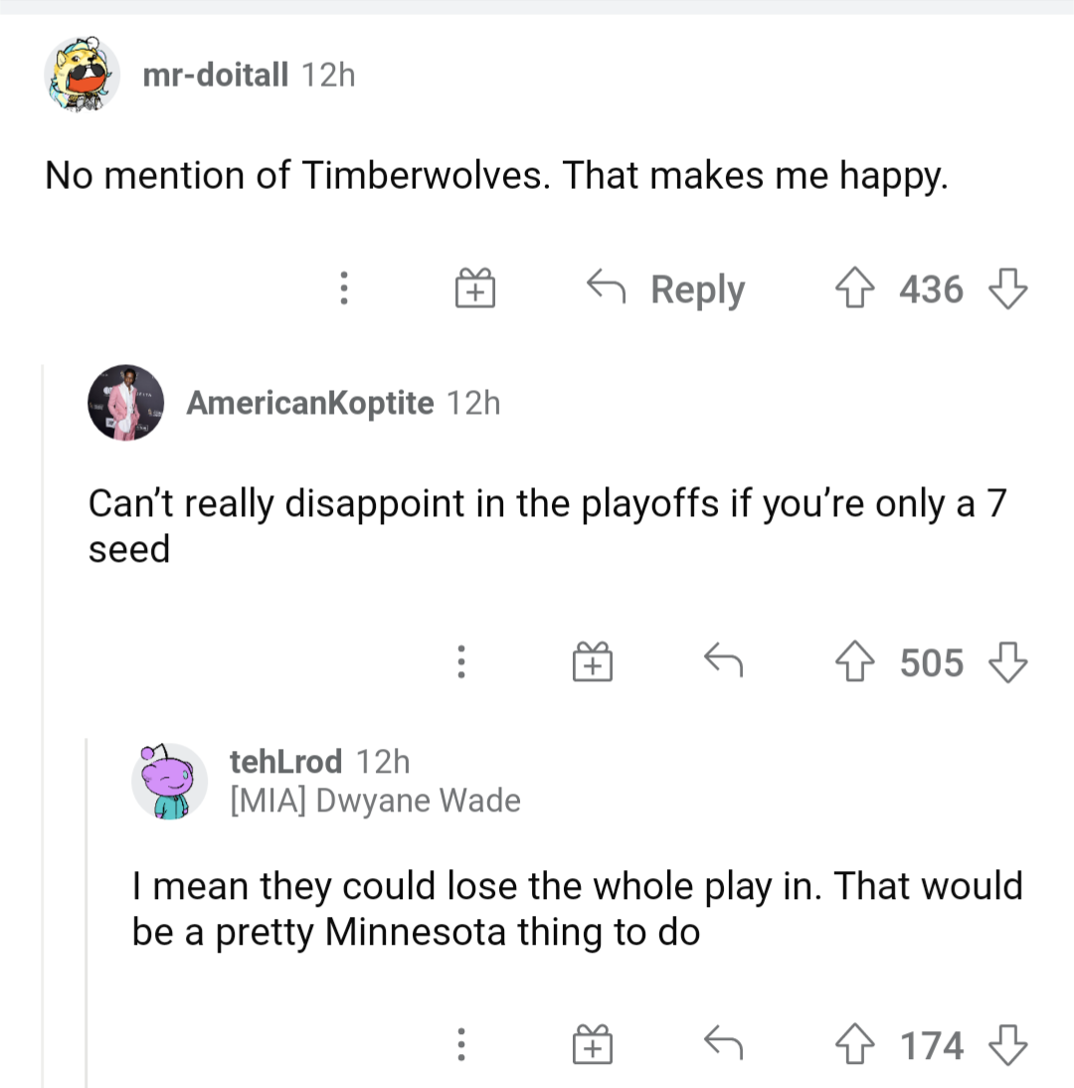Open tehLrod's user profile
This screenshot has width=1074, height=1088.
point(285,762)
